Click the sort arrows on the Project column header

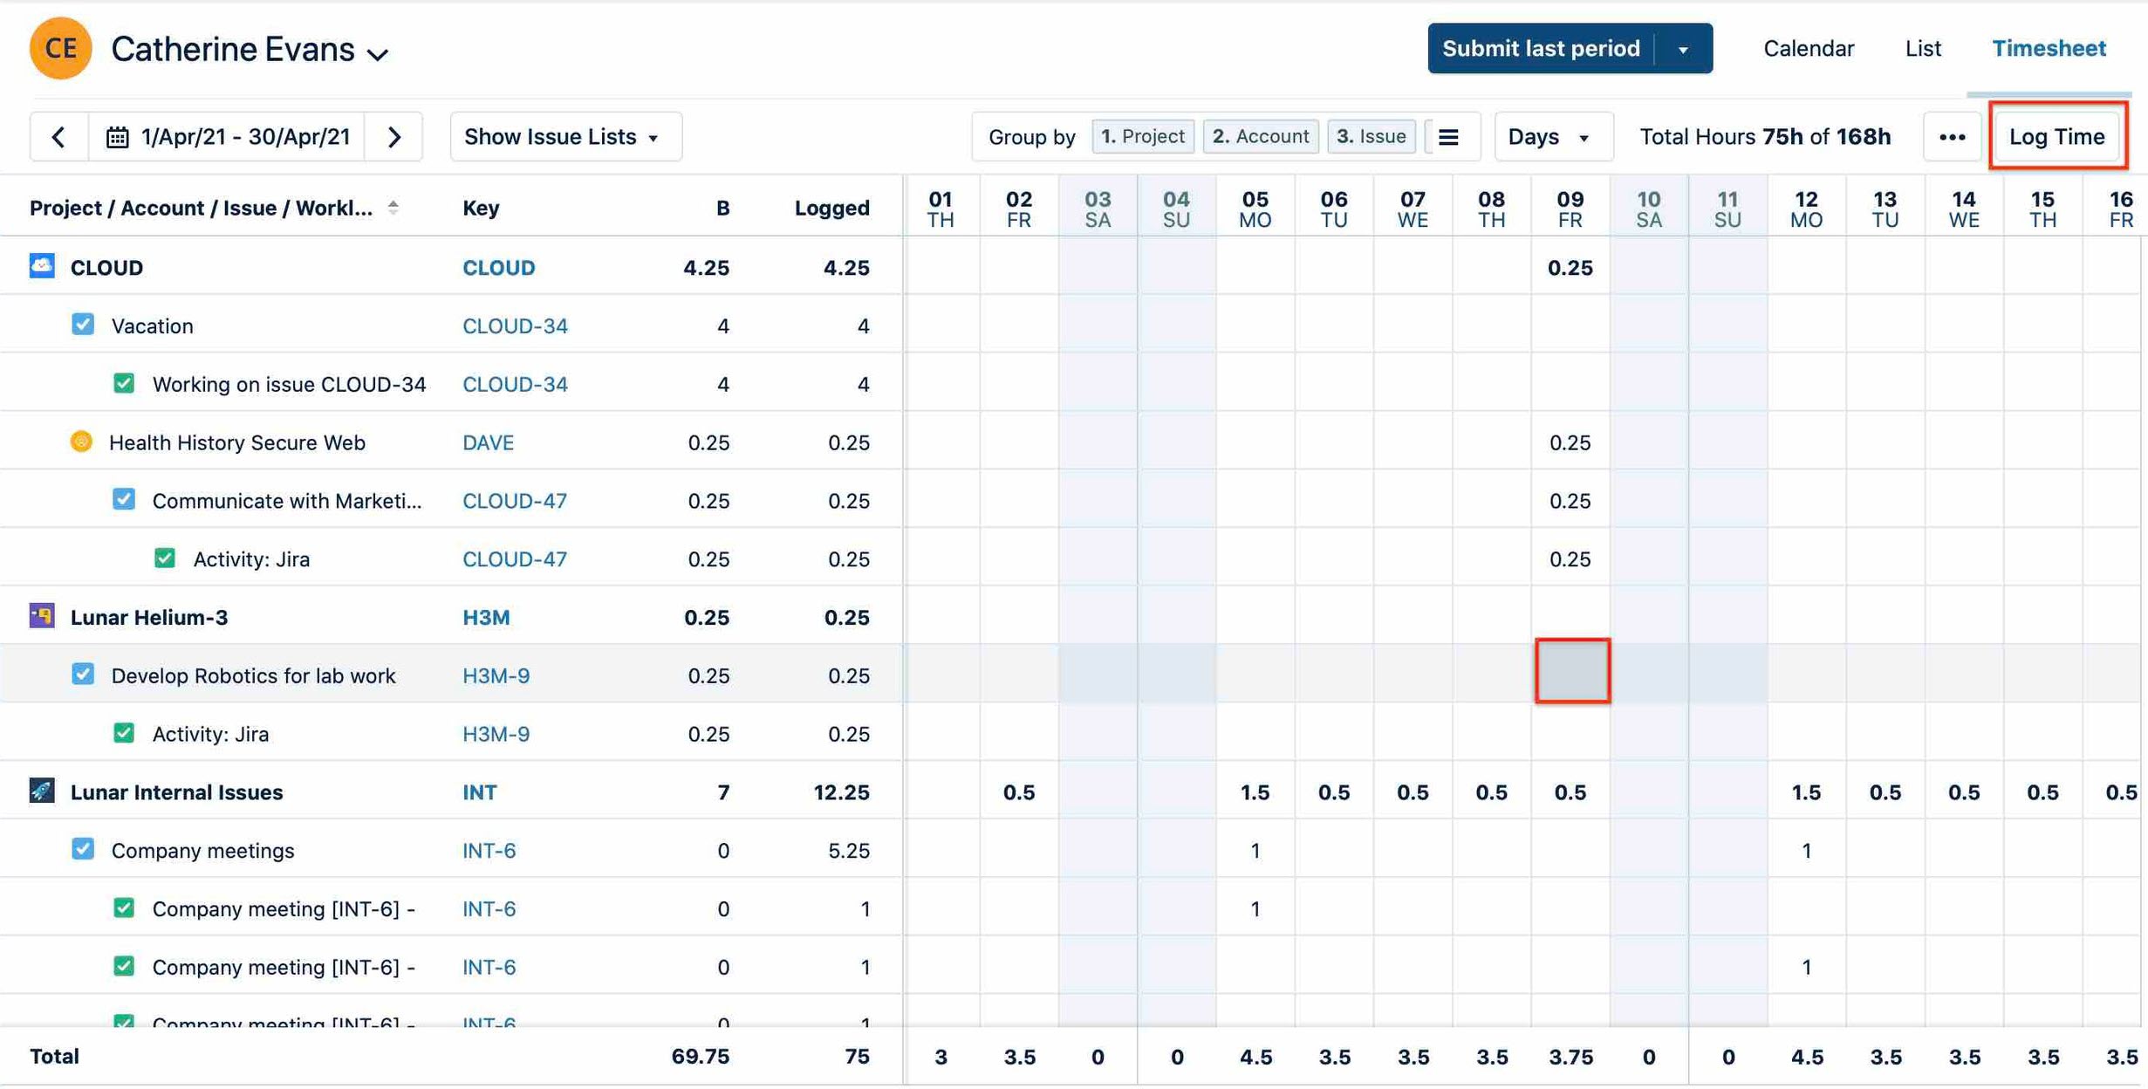[394, 208]
